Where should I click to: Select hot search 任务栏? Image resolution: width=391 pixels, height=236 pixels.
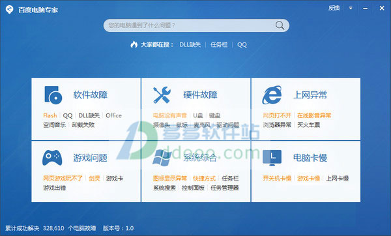tap(219, 44)
